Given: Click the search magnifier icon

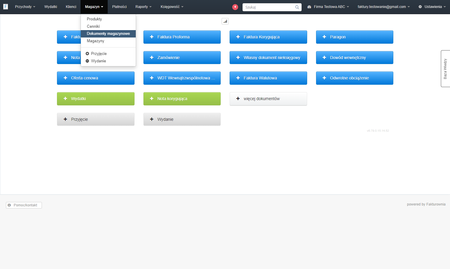Looking at the screenshot, I should [x=297, y=7].
